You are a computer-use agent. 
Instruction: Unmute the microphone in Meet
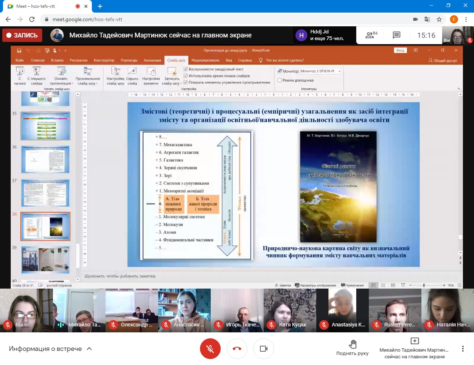pyautogui.click(x=210, y=349)
